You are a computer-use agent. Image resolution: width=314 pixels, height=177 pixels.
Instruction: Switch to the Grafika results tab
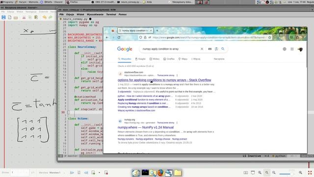pos(169,59)
